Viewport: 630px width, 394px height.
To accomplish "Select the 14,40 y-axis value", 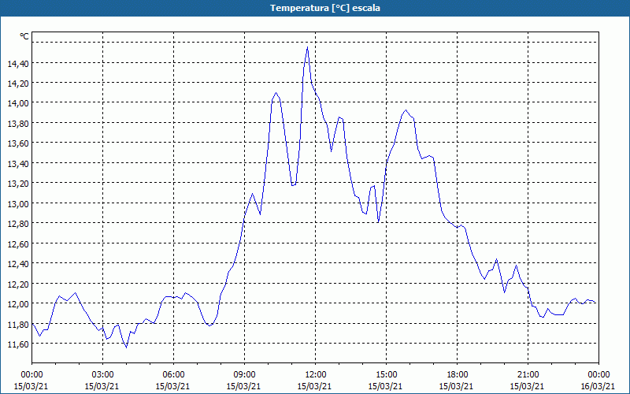I will tap(18, 63).
